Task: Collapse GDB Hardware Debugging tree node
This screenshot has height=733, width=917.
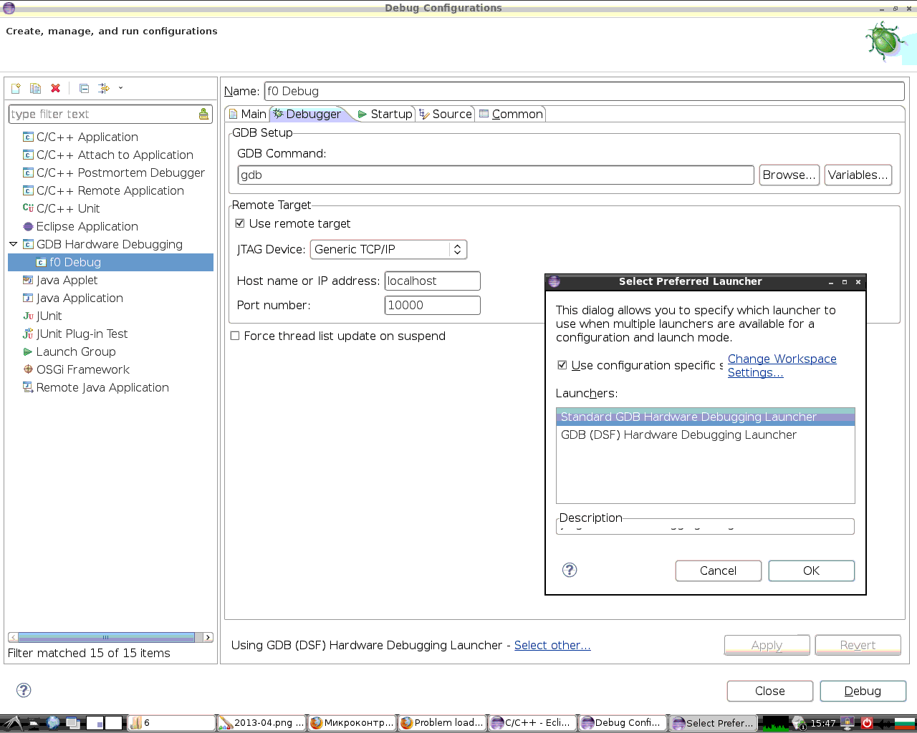Action: click(13, 244)
